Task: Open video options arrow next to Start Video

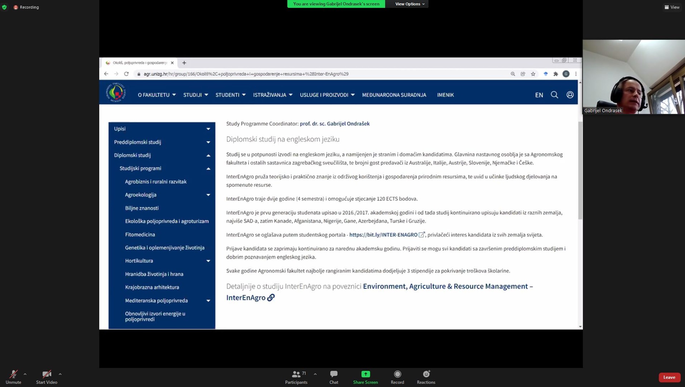Action: coord(60,374)
